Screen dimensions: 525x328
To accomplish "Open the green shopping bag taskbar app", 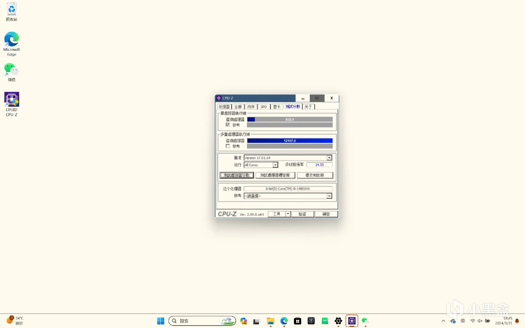I will click(x=325, y=321).
